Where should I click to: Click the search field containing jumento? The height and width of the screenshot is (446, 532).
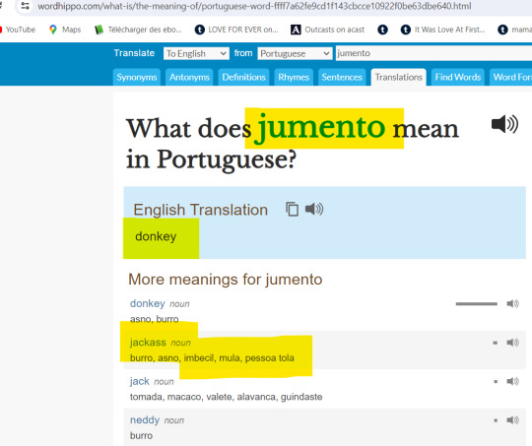click(433, 53)
